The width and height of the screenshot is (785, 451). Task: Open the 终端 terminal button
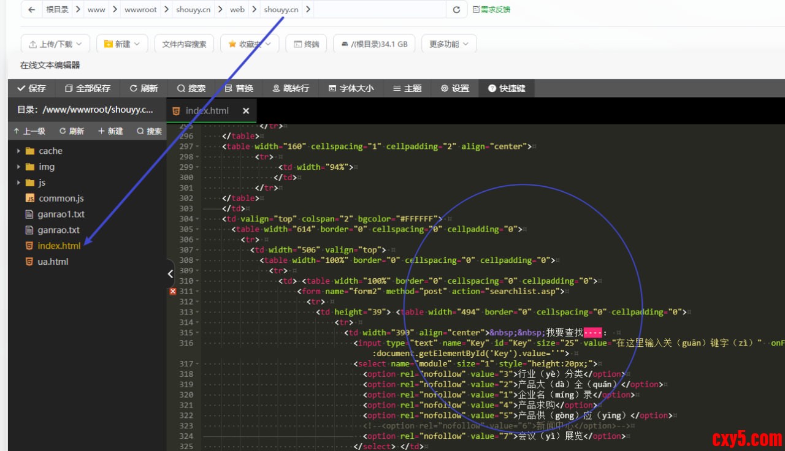click(306, 44)
